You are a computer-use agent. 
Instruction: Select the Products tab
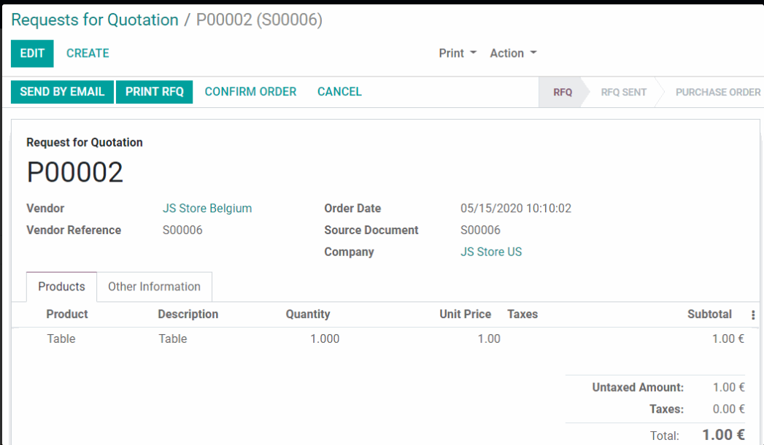[61, 287]
